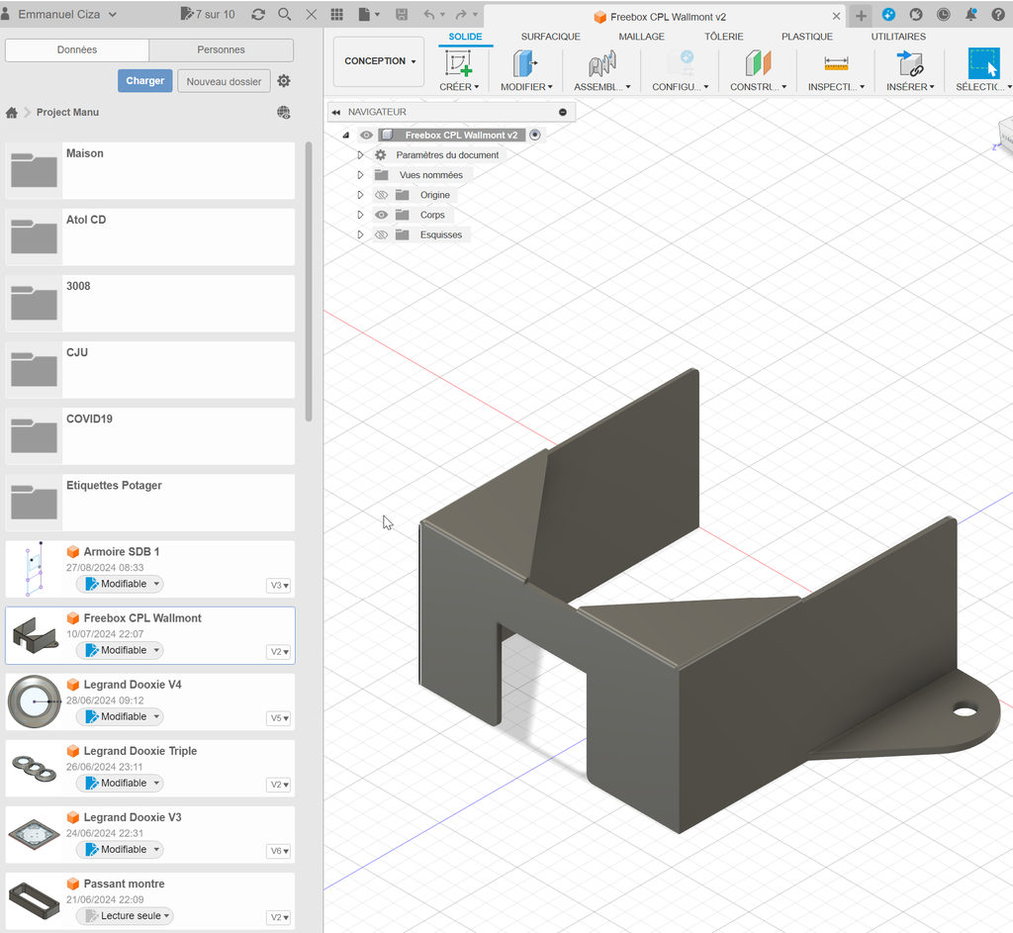Click the Insérer toolbar icon
Viewport: 1013px width, 933px height.
(x=909, y=63)
